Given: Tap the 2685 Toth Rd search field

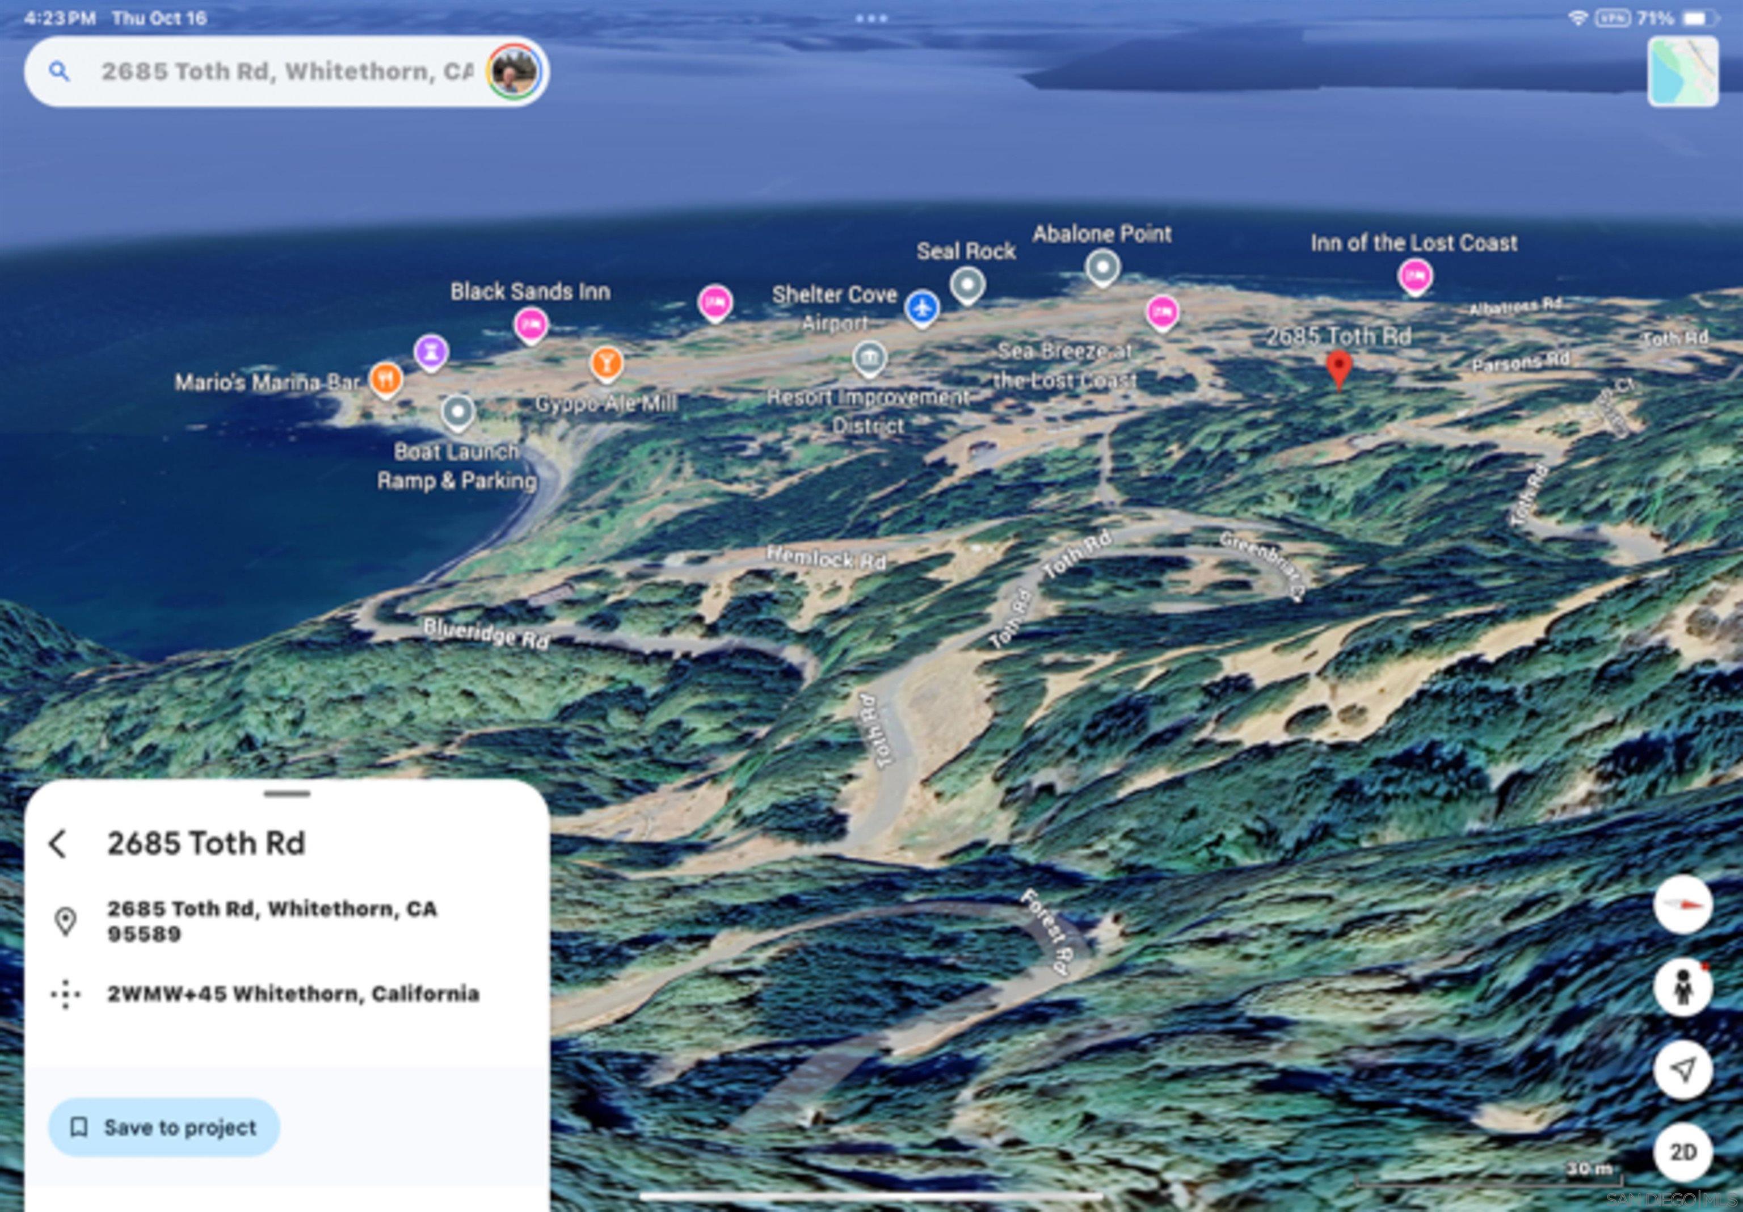Looking at the screenshot, I should point(287,71).
